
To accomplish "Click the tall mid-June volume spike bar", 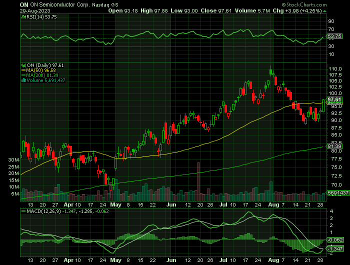I will click(198, 182).
